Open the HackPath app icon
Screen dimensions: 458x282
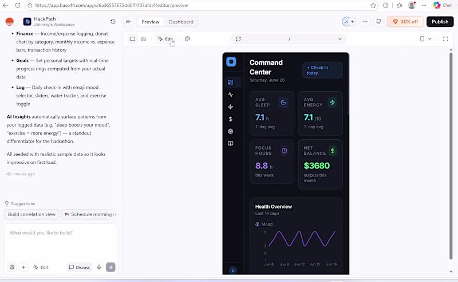(27, 22)
